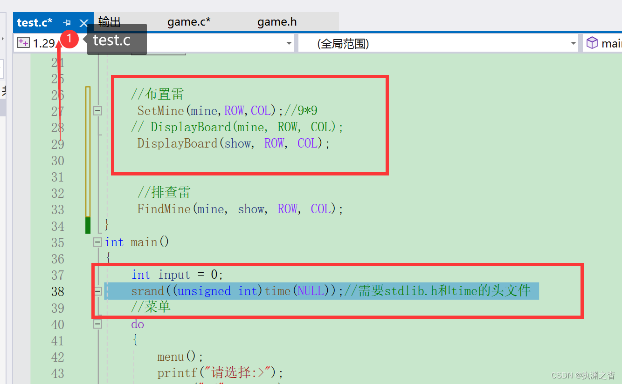Screen dimensions: 622x384
Task: Collapse the int main() function
Action: click(97, 242)
